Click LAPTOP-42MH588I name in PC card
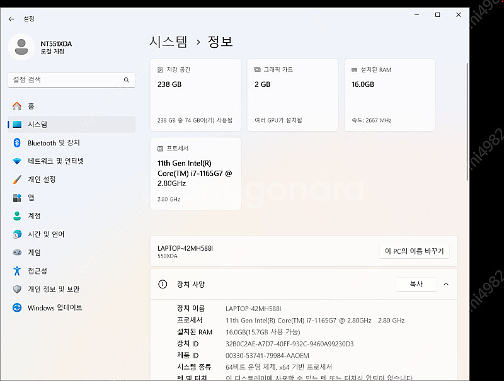Viewport: 504px width, 381px height. [x=185, y=248]
